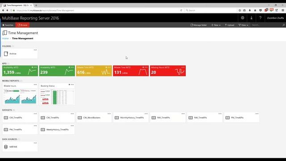Expand the View dropdown menu

(243, 25)
